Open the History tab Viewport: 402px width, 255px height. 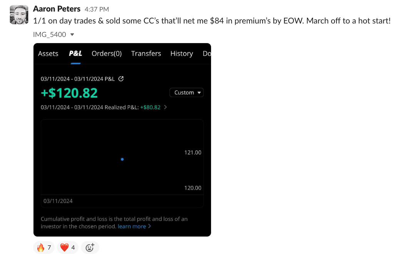tap(182, 54)
